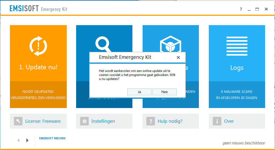Click the question mark icon beside Hulp nodig?
Screen dimensions: 275x150
click(x=151, y=121)
